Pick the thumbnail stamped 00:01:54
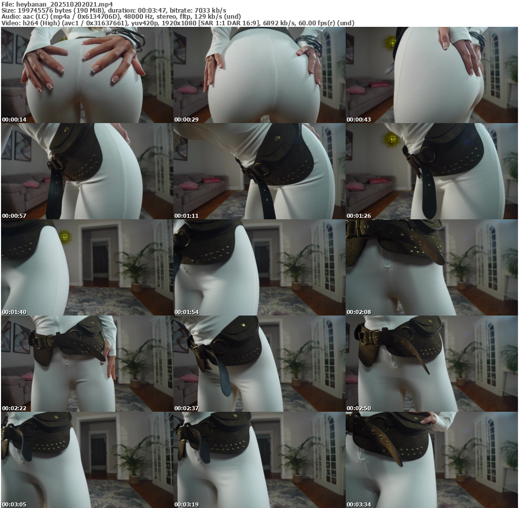The image size is (519, 508). [259, 267]
